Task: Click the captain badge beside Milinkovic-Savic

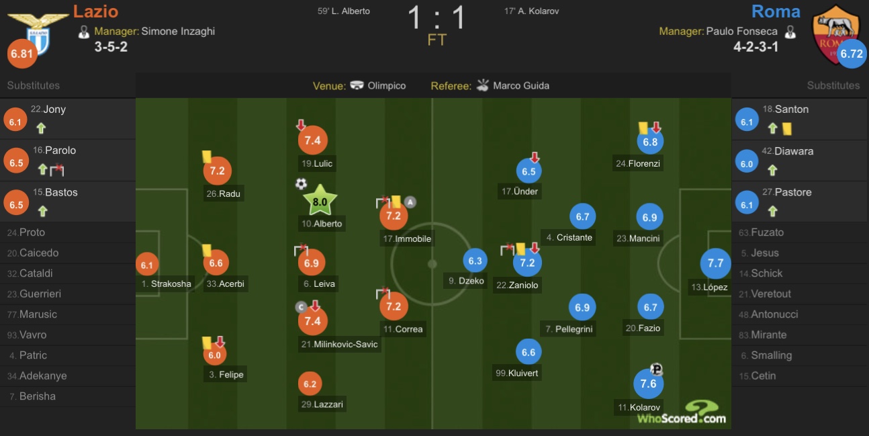Action: coord(301,307)
